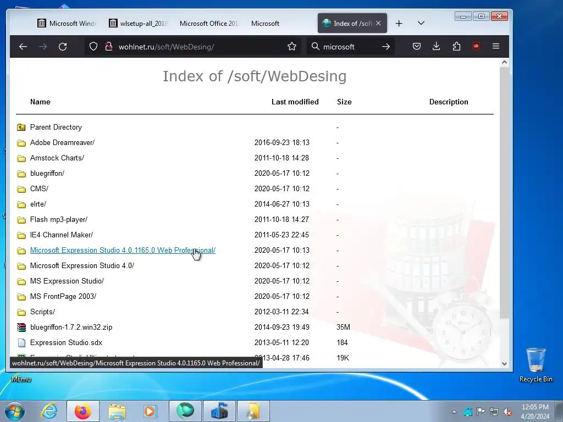Image resolution: width=563 pixels, height=422 pixels.
Task: Open the Extensions puzzle icon
Action: tap(456, 46)
